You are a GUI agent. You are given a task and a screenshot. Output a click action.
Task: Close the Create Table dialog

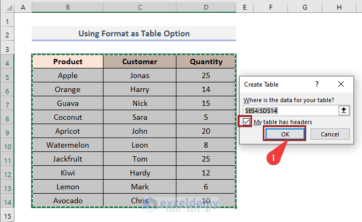(341, 85)
